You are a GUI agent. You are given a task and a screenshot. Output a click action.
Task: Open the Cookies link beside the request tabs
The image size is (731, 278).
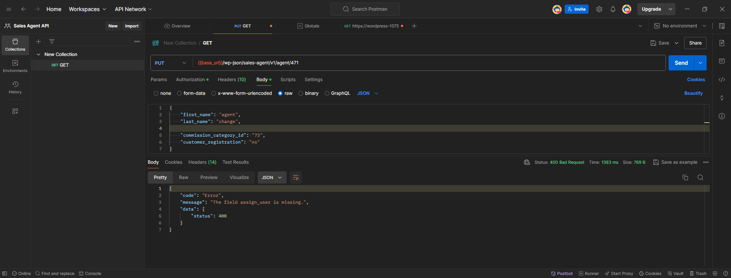[696, 80]
